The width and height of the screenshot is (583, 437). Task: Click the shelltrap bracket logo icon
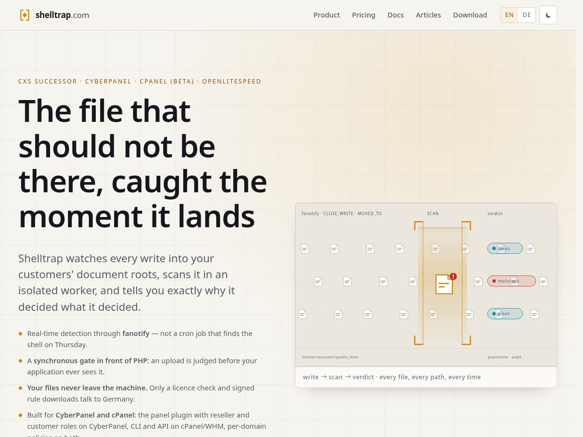25,15
